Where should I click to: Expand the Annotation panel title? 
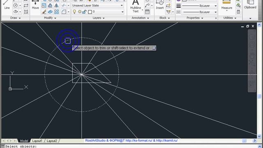pos(141,18)
